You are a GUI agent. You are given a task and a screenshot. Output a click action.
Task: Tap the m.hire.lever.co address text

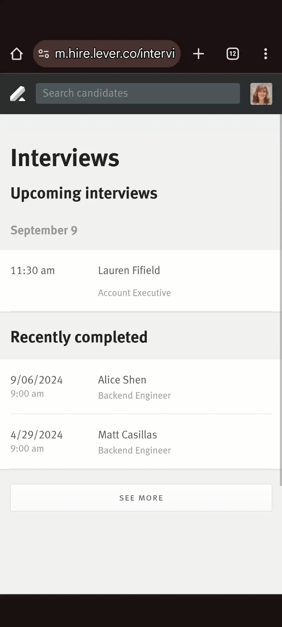click(115, 54)
